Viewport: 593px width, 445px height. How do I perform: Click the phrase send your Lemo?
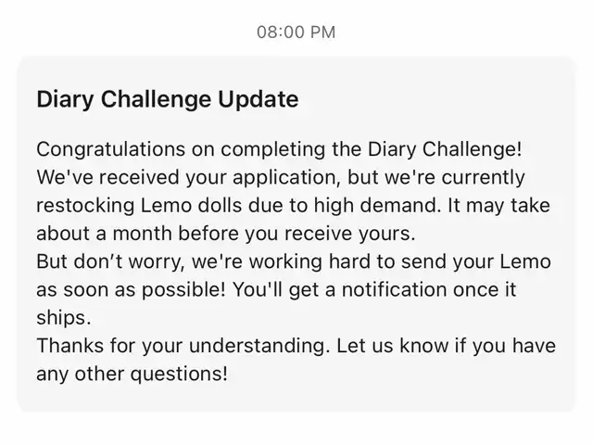click(x=476, y=261)
